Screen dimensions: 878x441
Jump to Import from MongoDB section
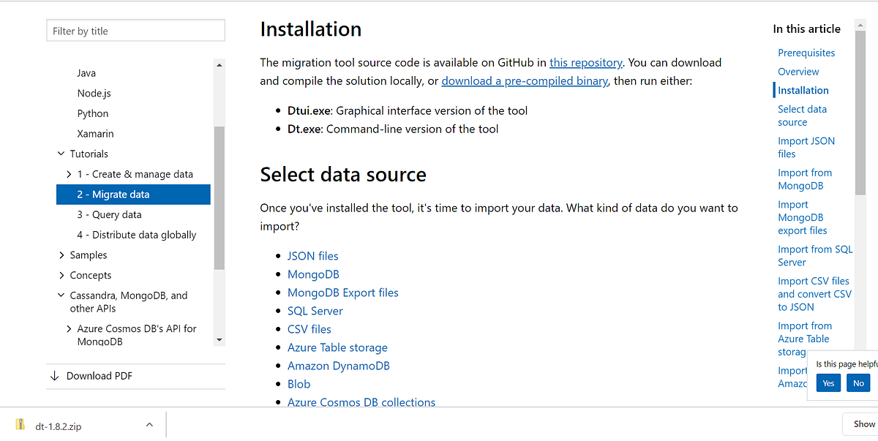(x=805, y=179)
